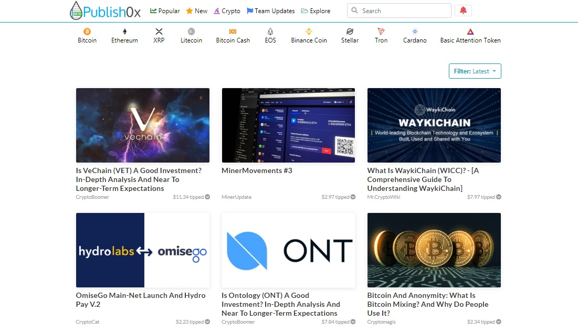Open the Crypto menu item
Viewport: 578px width, 332px height.
[227, 11]
